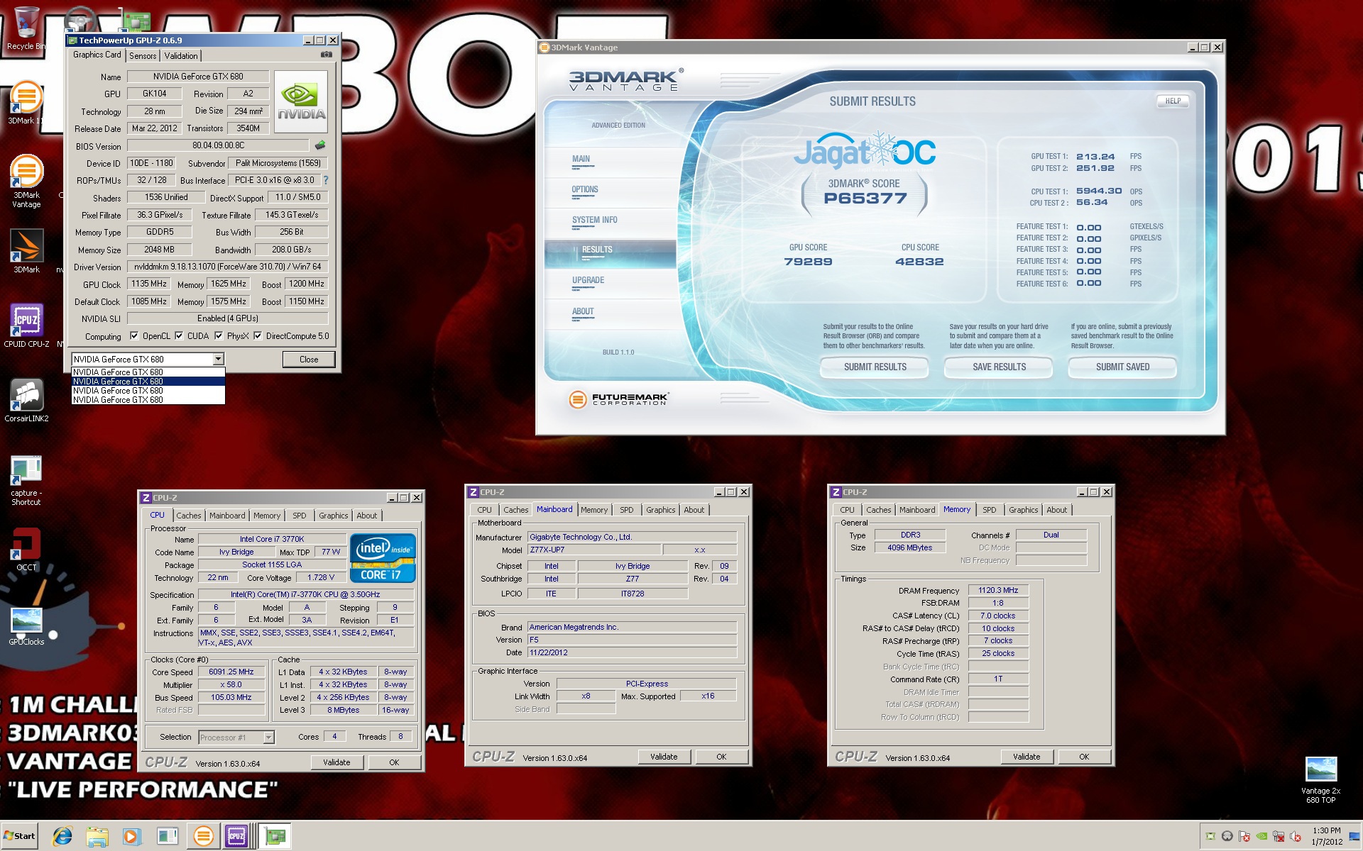Viewport: 1363px width, 851px height.
Task: Expand GPU selection dropdown arrow
Action: [218, 360]
